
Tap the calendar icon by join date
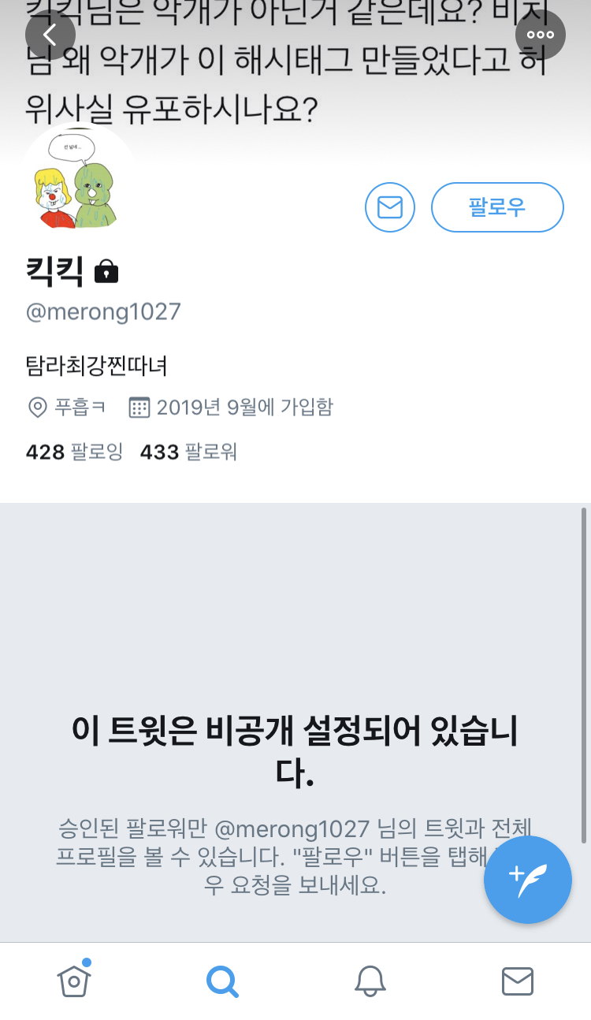pos(139,408)
